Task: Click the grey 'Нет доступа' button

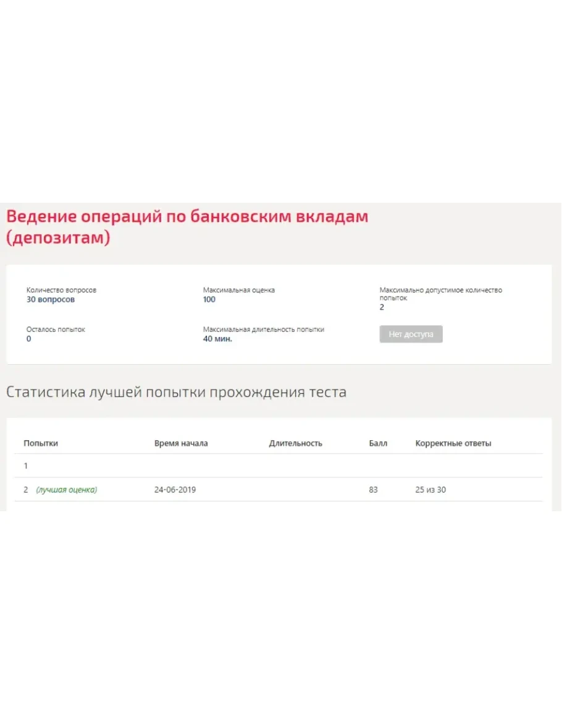Action: (411, 334)
